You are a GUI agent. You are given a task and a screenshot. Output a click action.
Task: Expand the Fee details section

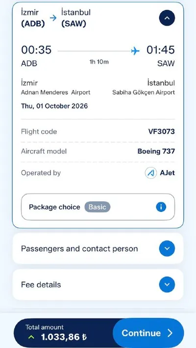167,285
